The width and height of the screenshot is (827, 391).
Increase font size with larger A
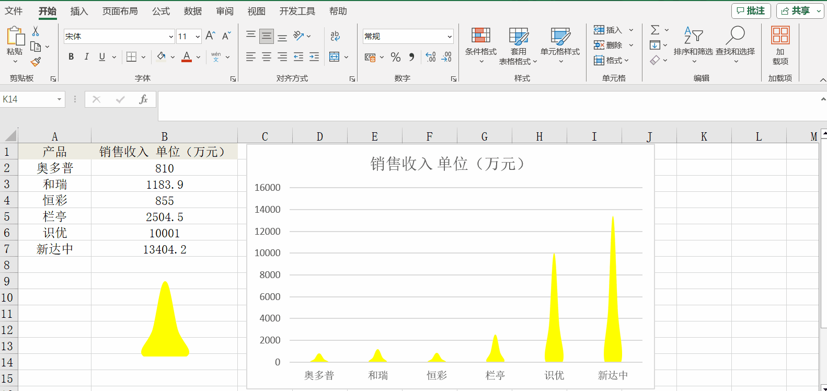tap(210, 36)
